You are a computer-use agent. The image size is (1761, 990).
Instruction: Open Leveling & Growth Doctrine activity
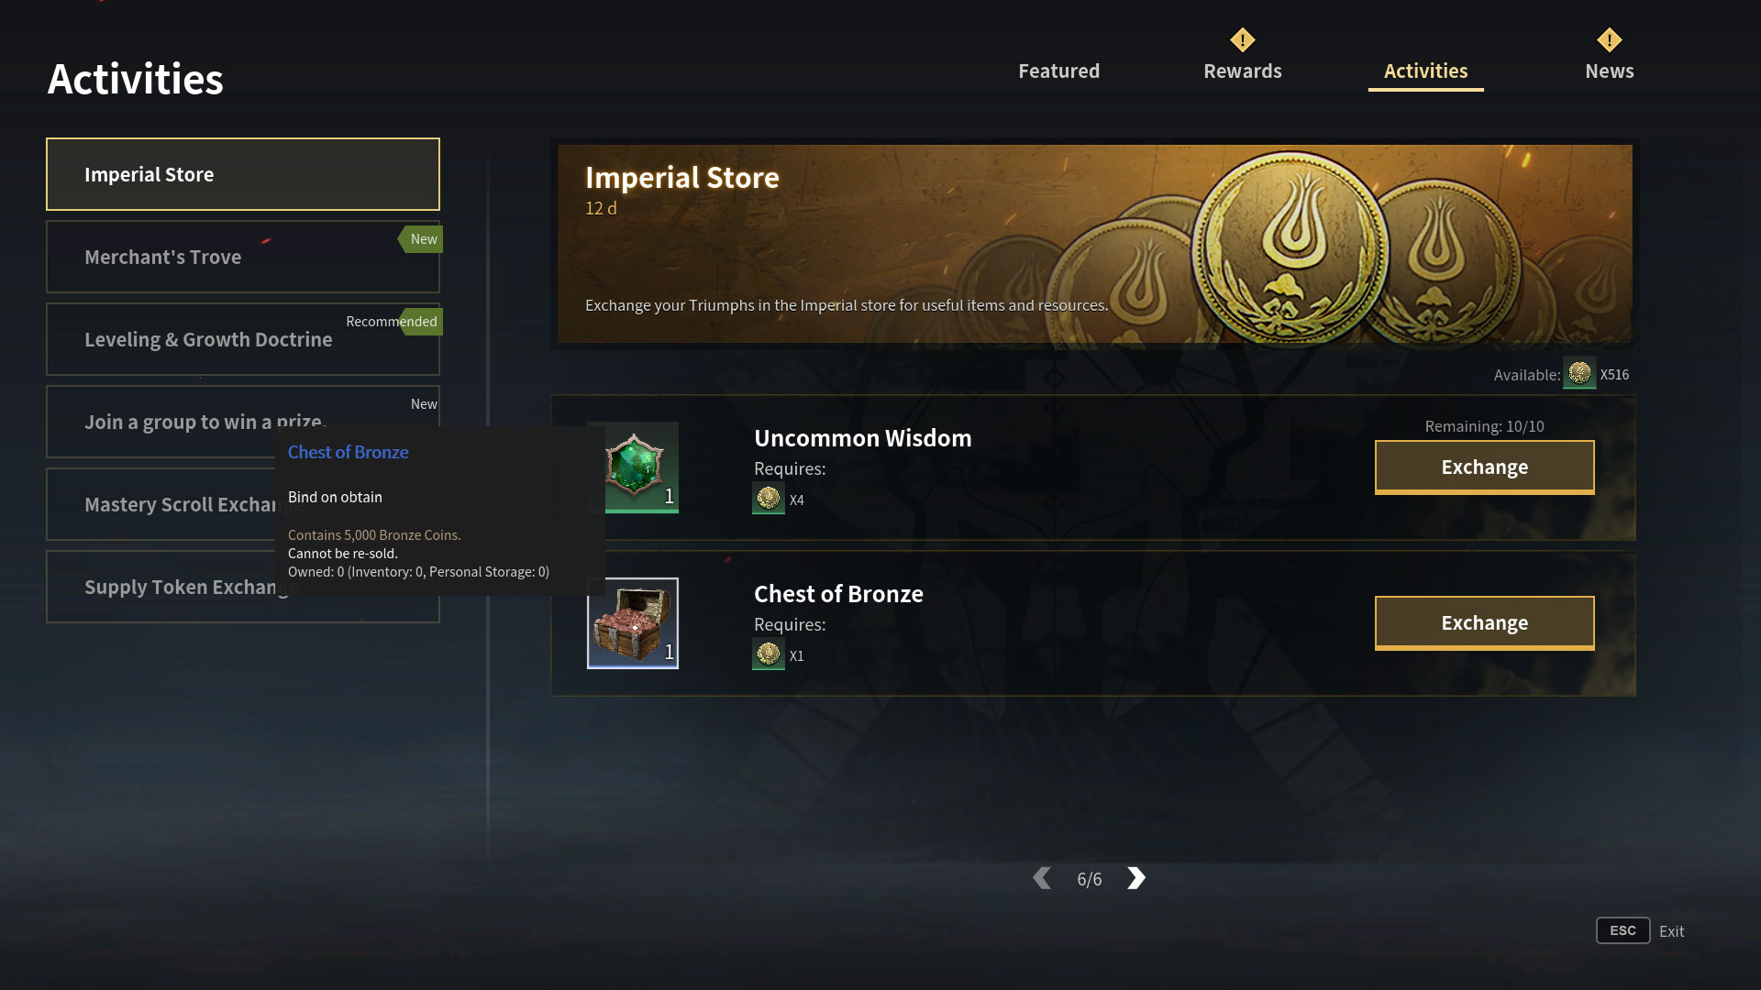click(243, 339)
